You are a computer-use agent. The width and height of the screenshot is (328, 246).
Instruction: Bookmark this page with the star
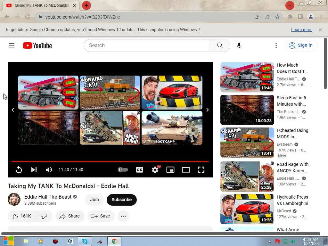coord(277,17)
